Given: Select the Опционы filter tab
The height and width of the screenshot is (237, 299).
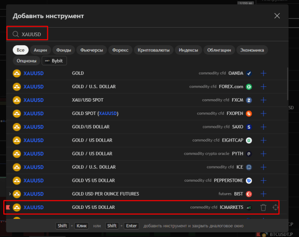Looking at the screenshot, I should pos(26,61).
